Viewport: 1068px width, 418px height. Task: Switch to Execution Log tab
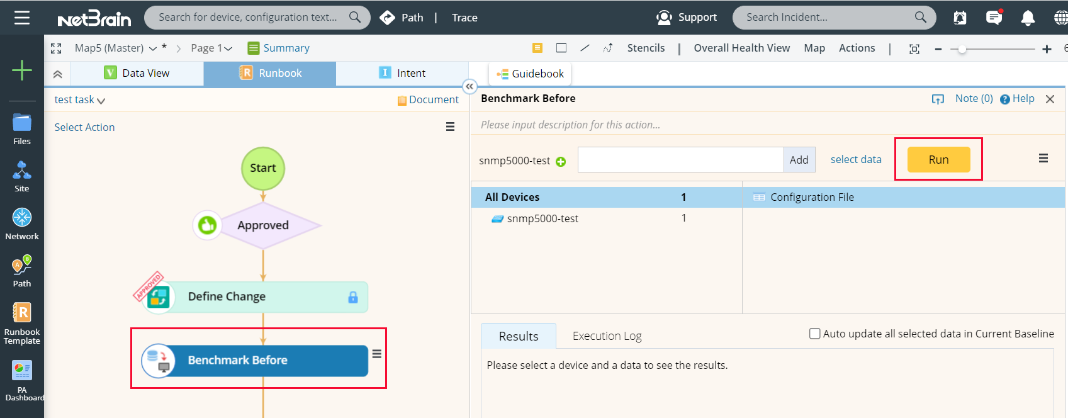607,336
